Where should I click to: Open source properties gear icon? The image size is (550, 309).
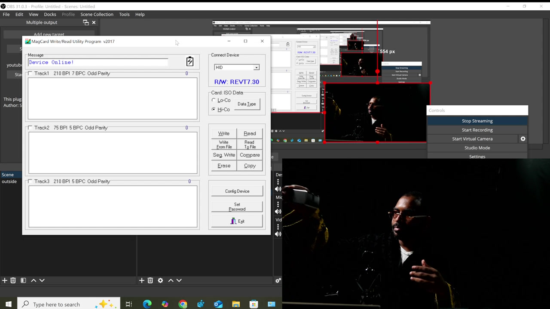click(x=160, y=280)
